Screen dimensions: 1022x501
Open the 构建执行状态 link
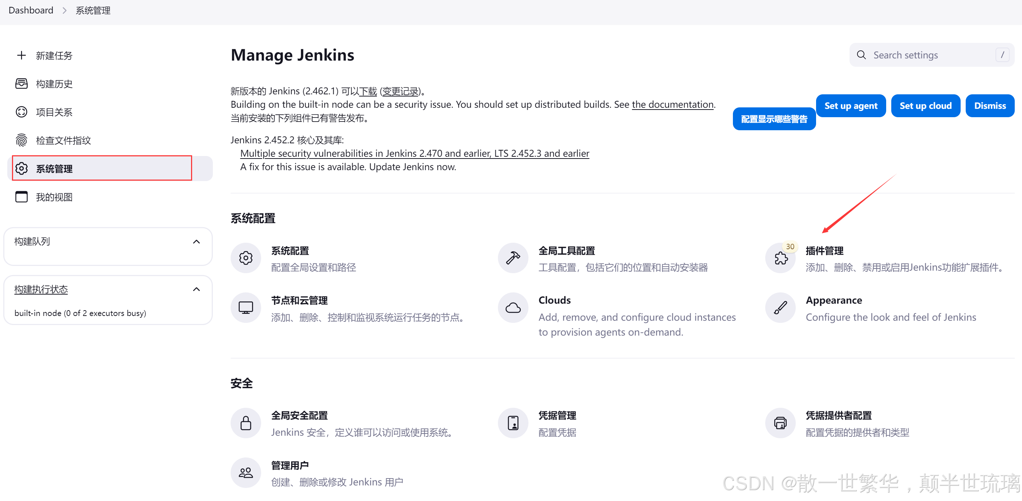(41, 289)
